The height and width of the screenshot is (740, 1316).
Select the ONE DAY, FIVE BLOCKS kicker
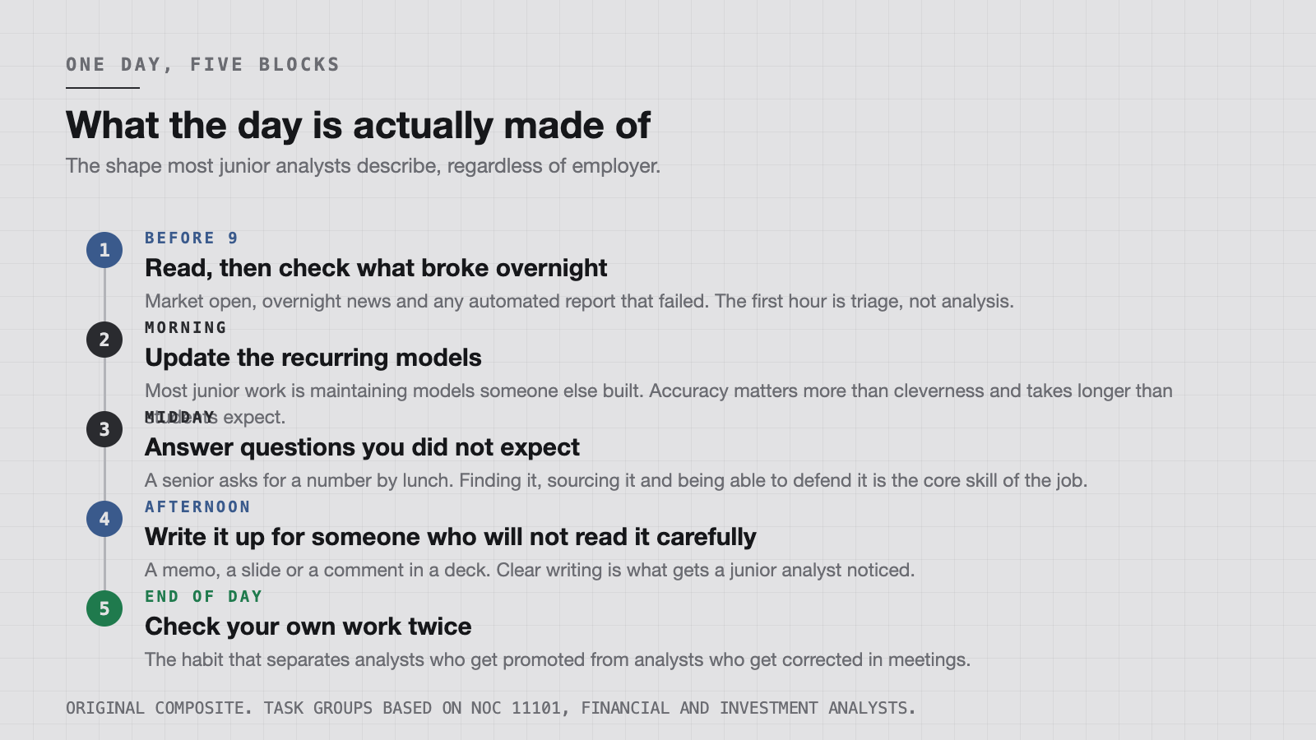(x=202, y=64)
